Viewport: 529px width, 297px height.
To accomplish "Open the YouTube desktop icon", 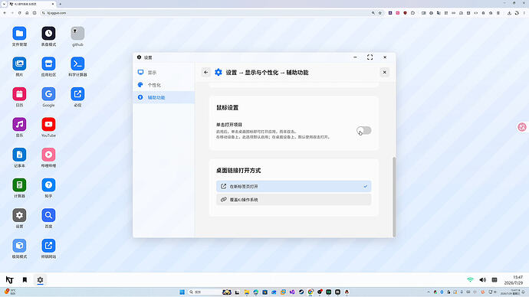I will click(x=48, y=124).
